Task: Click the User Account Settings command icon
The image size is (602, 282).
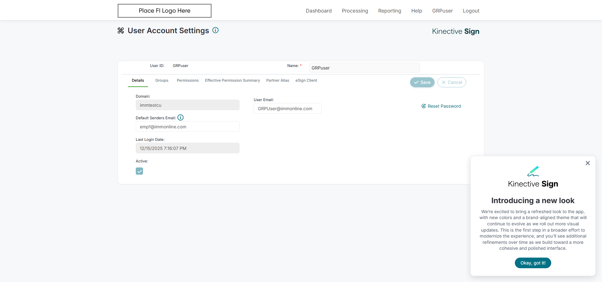Action: click(121, 30)
